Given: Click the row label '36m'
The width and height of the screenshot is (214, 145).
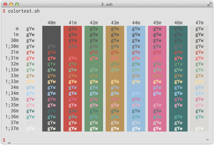Looking at the screenshot, I should 15,111.
